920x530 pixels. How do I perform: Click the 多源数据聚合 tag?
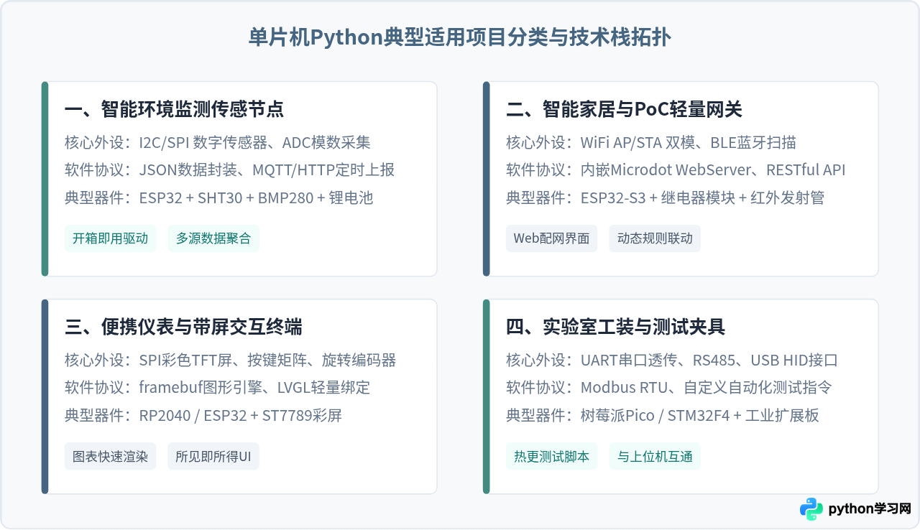pos(213,238)
